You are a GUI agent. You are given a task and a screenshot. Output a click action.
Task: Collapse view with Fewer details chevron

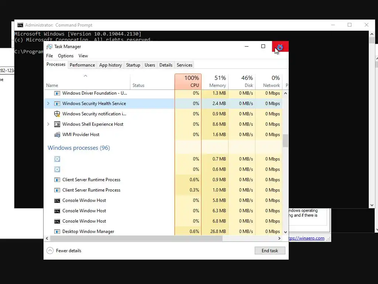click(50, 250)
